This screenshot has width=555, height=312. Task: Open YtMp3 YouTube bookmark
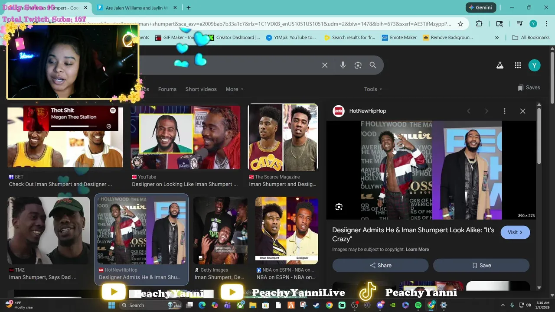click(291, 38)
